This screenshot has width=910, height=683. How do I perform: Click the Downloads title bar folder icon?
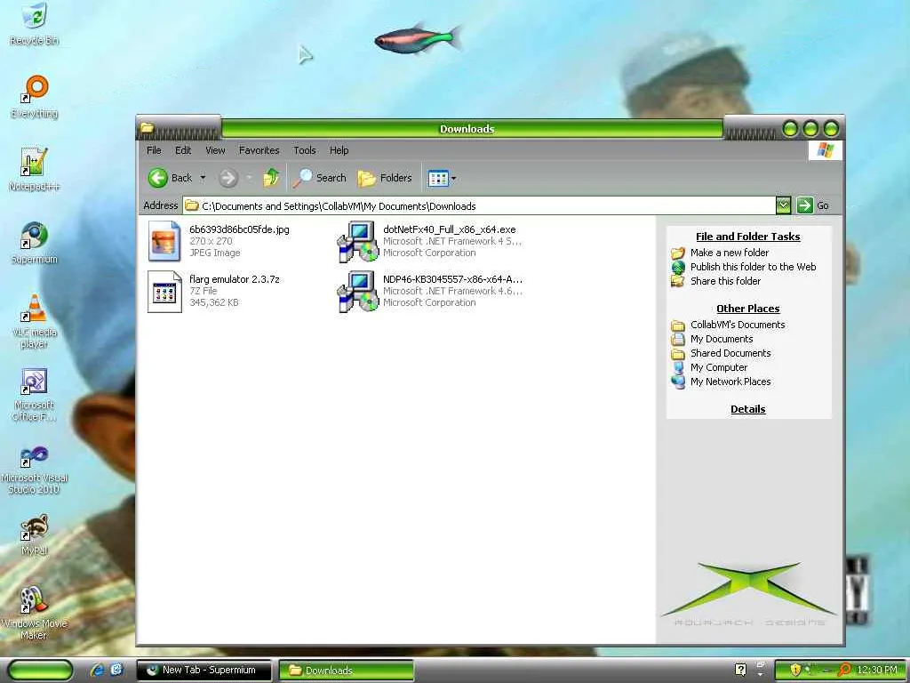147,127
